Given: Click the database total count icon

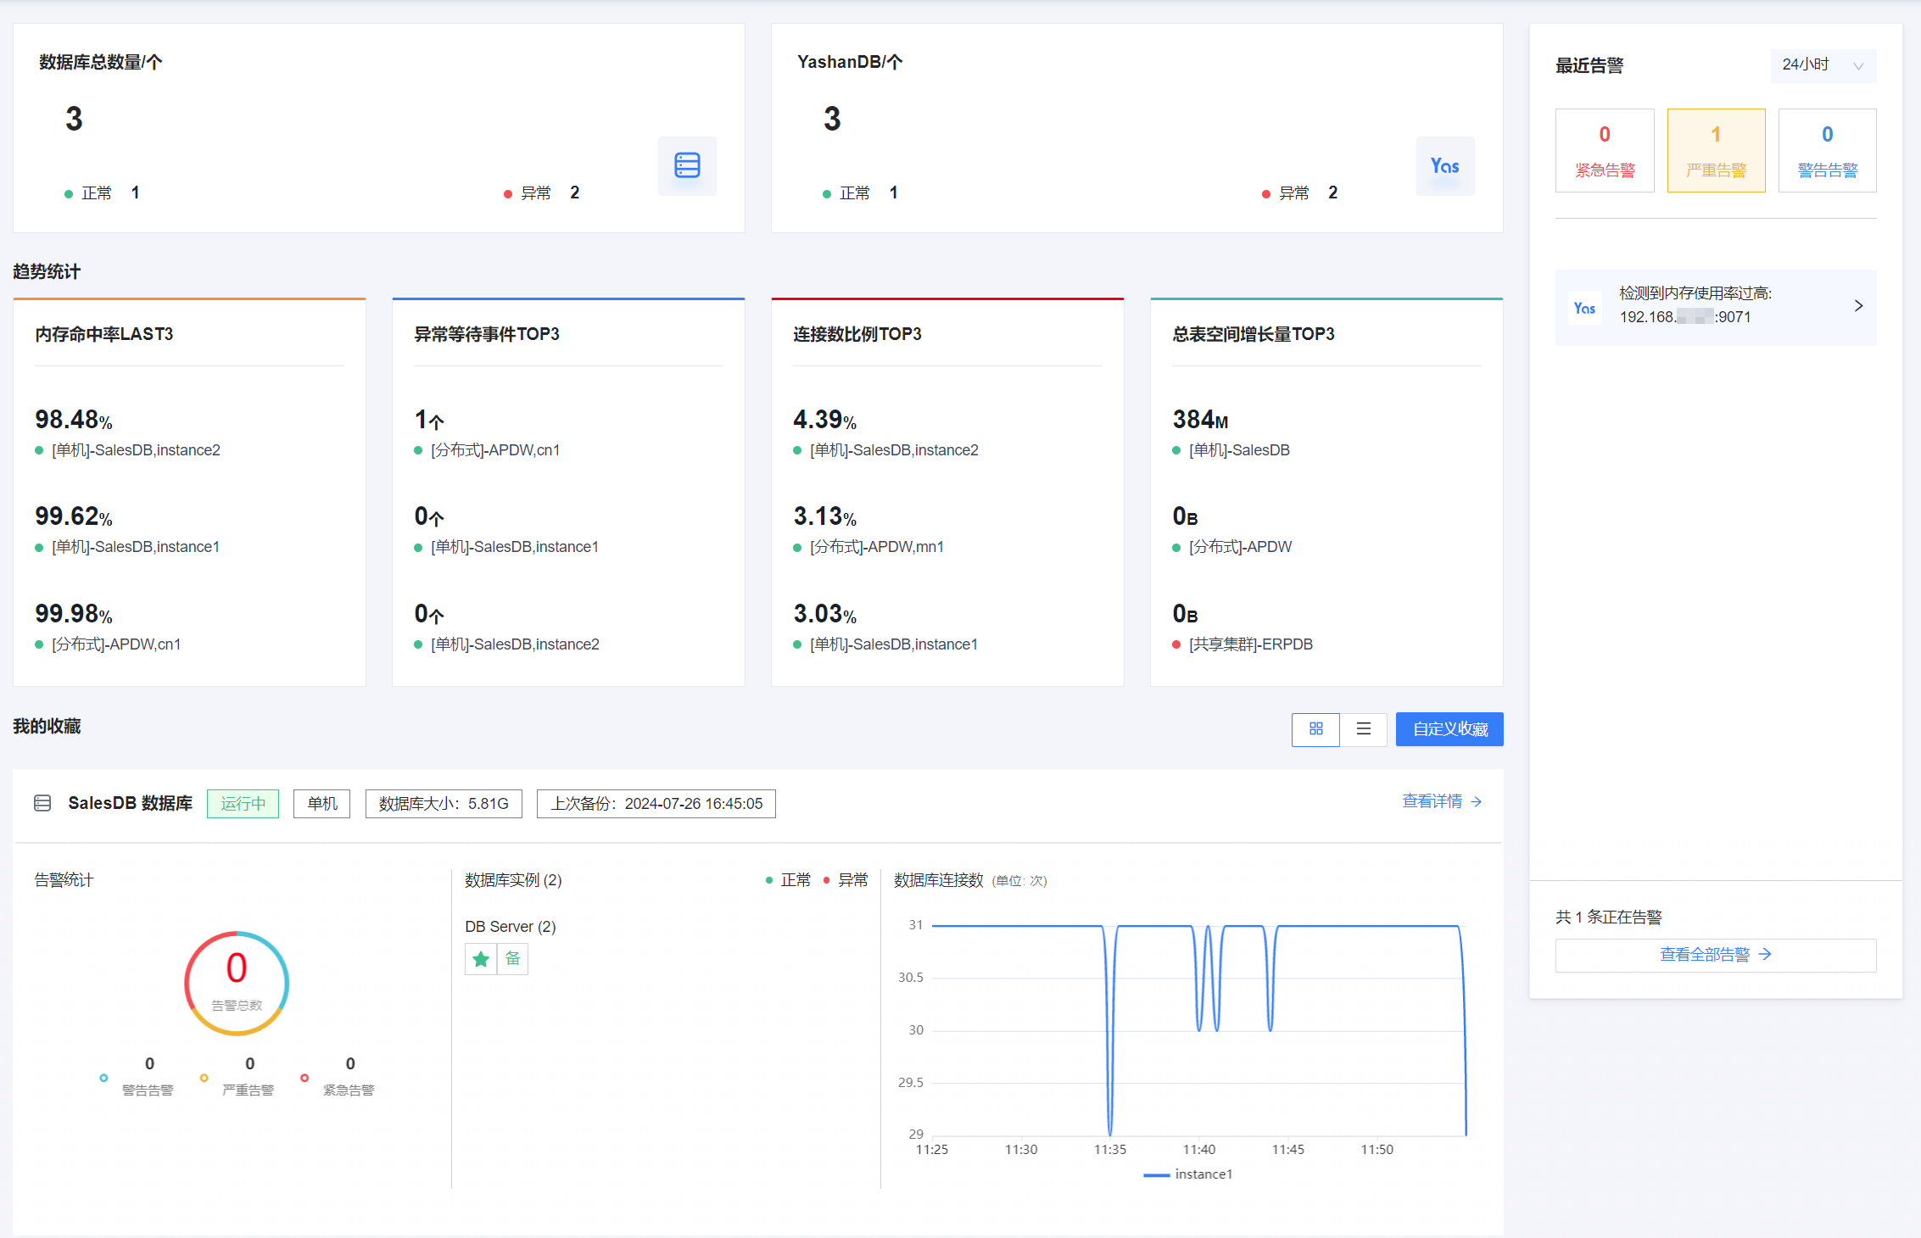Looking at the screenshot, I should (687, 165).
